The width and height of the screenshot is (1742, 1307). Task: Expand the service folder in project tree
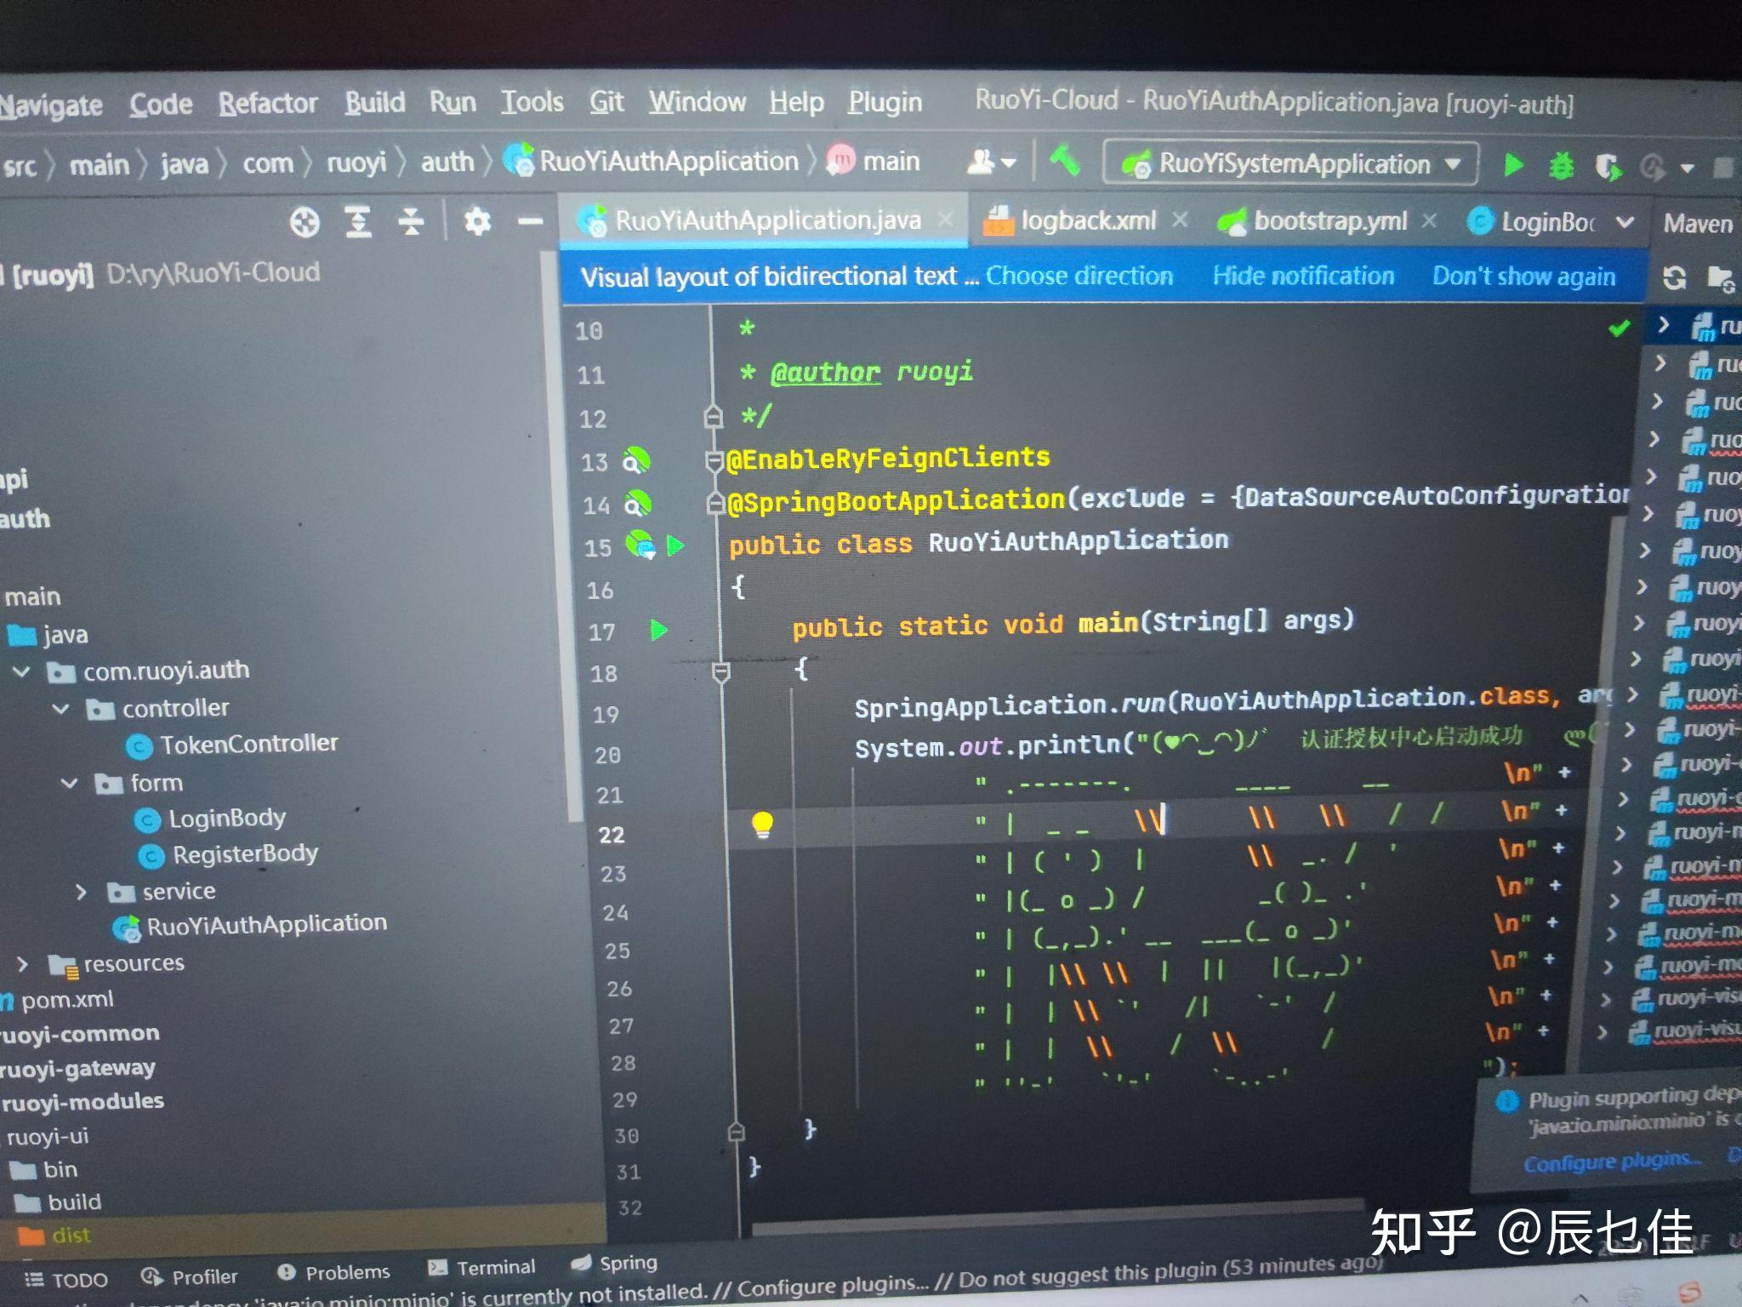82,892
